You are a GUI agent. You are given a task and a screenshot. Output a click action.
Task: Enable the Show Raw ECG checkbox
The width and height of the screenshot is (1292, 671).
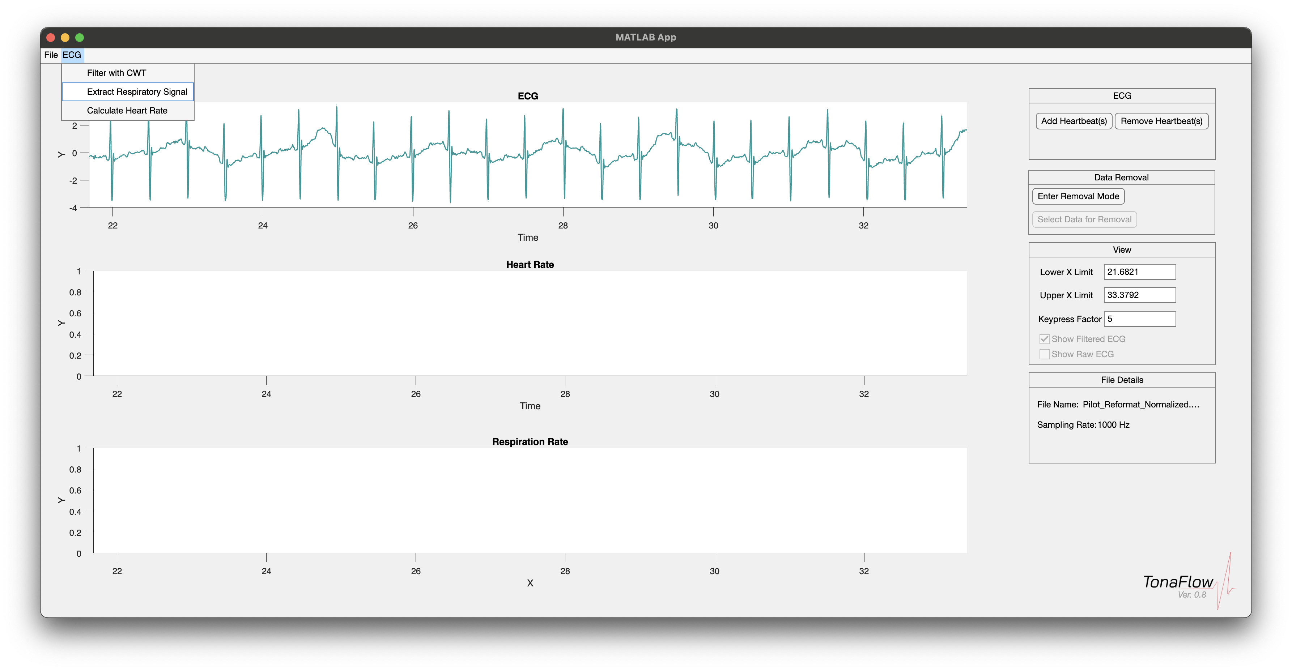click(1044, 354)
